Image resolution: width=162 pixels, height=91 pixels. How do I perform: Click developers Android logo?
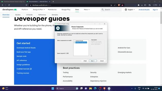click(10, 10)
